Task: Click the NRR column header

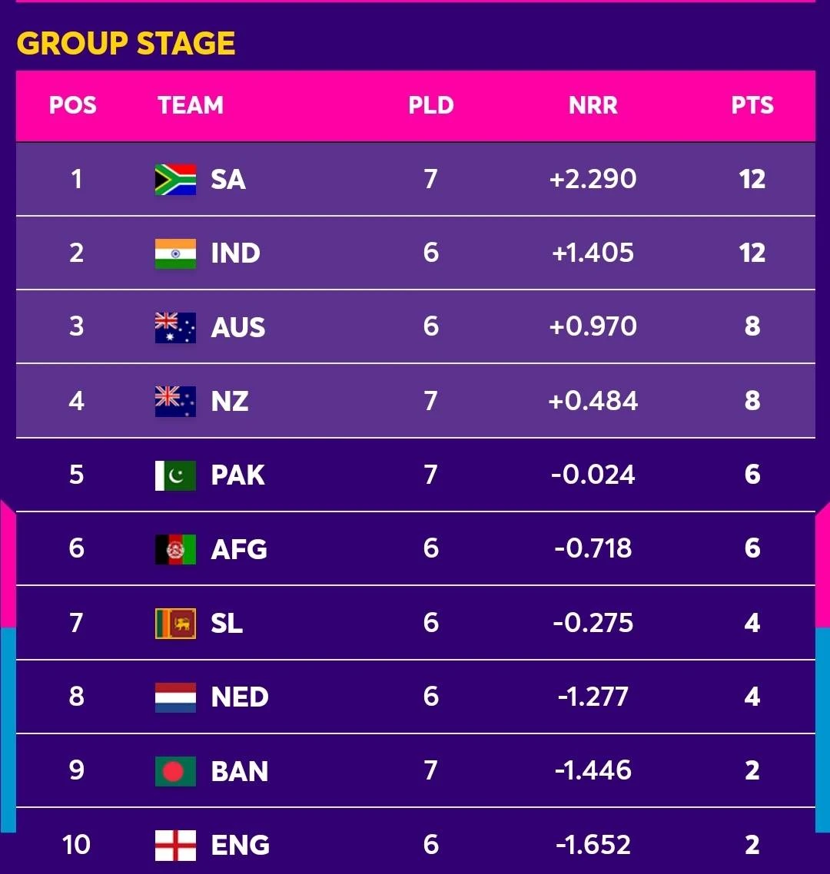Action: click(x=593, y=105)
